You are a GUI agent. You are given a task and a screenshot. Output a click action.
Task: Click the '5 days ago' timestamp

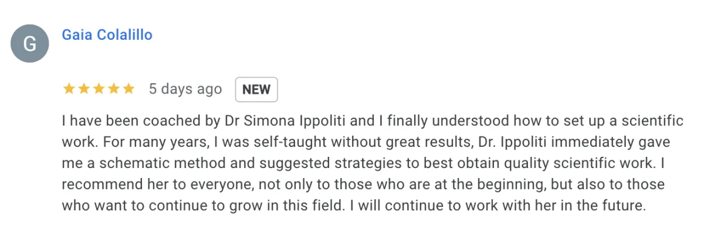coord(185,89)
